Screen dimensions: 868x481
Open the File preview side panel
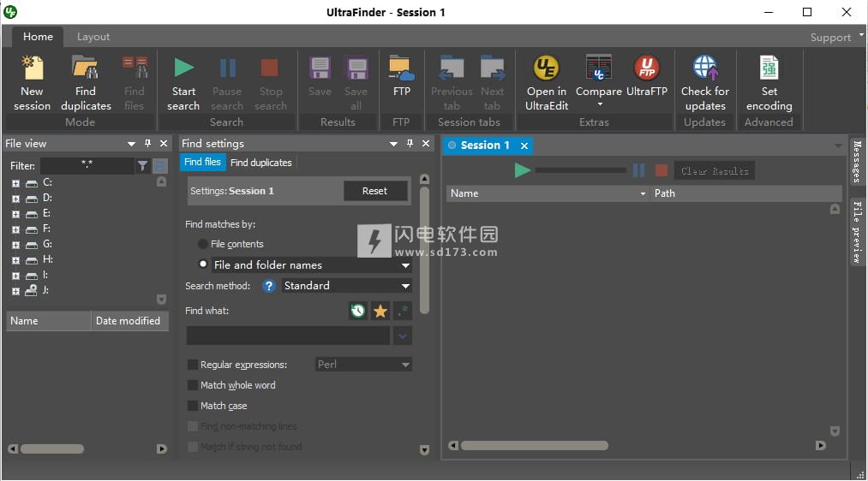pos(857,232)
